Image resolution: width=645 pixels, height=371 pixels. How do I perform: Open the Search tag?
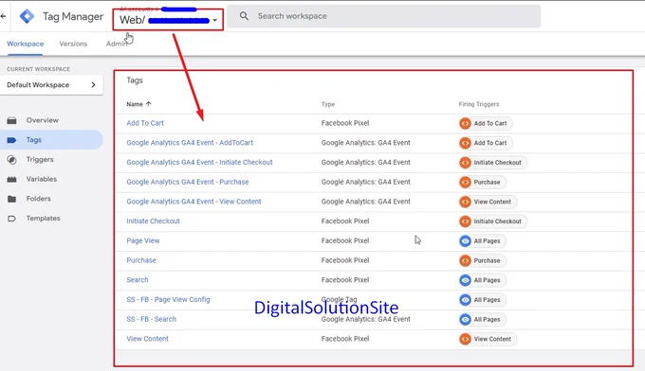[x=138, y=280]
